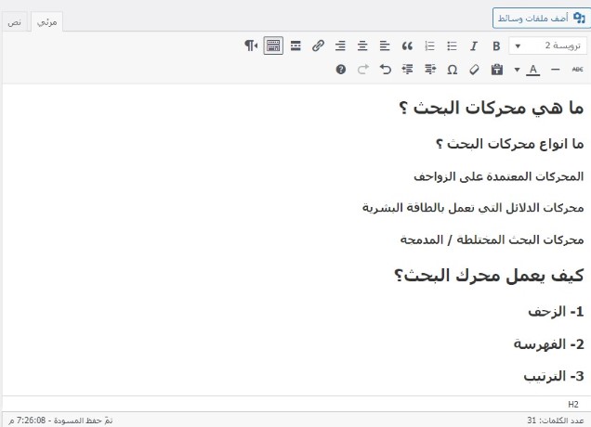Apply strikethrough formatting
The image size is (591, 427).
click(577, 70)
